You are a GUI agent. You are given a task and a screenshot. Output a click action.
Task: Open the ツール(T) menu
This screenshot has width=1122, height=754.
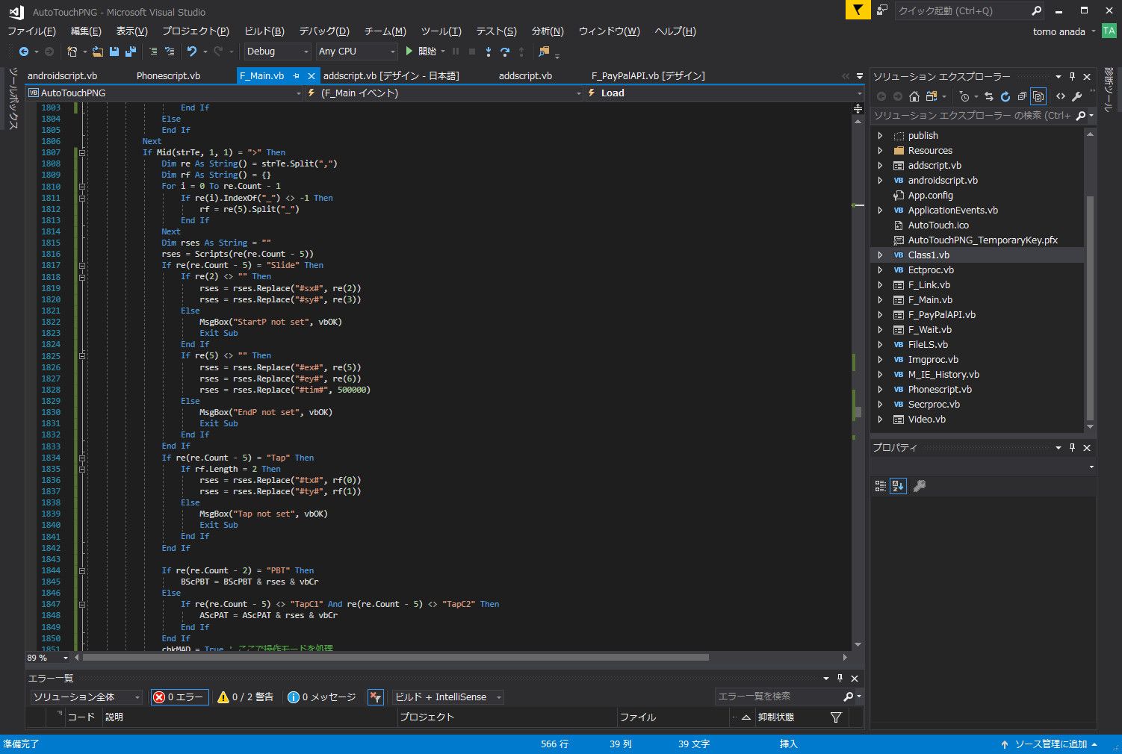click(441, 31)
